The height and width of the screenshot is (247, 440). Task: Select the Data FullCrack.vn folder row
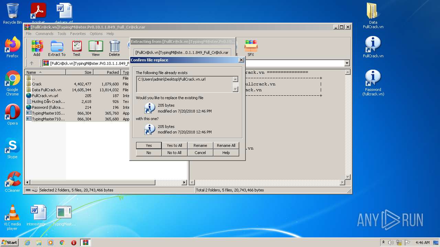pyautogui.click(x=77, y=90)
